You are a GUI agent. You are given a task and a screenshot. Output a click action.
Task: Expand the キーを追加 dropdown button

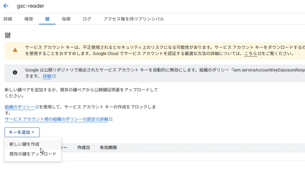[x=22, y=132]
